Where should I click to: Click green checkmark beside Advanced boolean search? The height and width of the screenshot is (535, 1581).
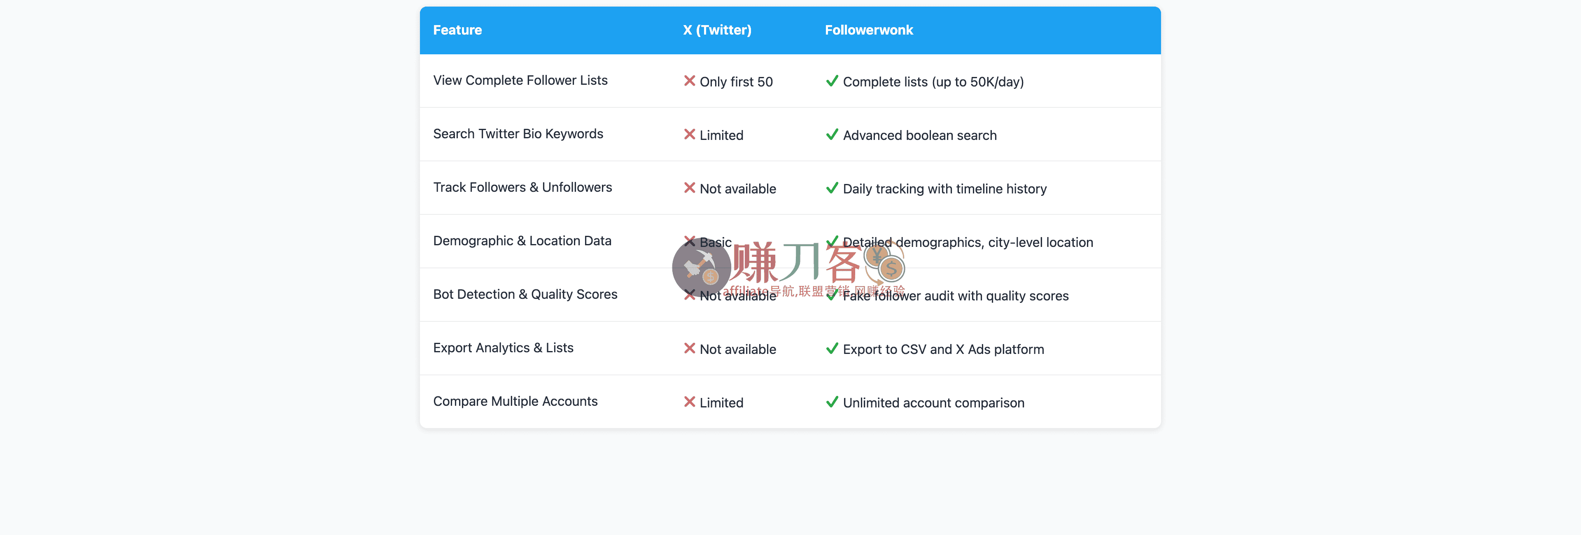pyautogui.click(x=832, y=134)
